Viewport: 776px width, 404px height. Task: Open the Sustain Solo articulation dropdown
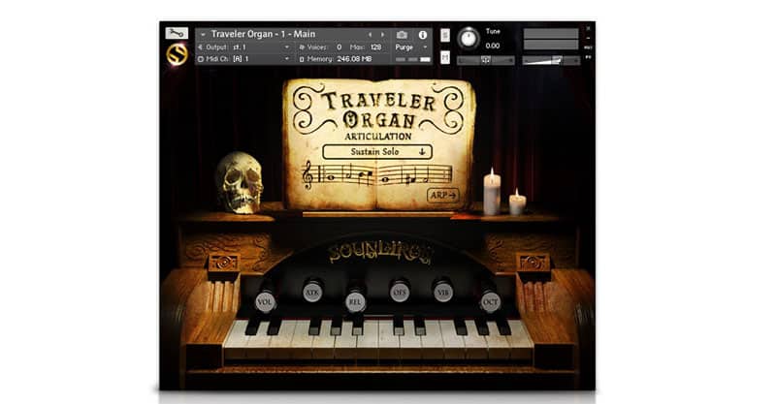point(377,152)
